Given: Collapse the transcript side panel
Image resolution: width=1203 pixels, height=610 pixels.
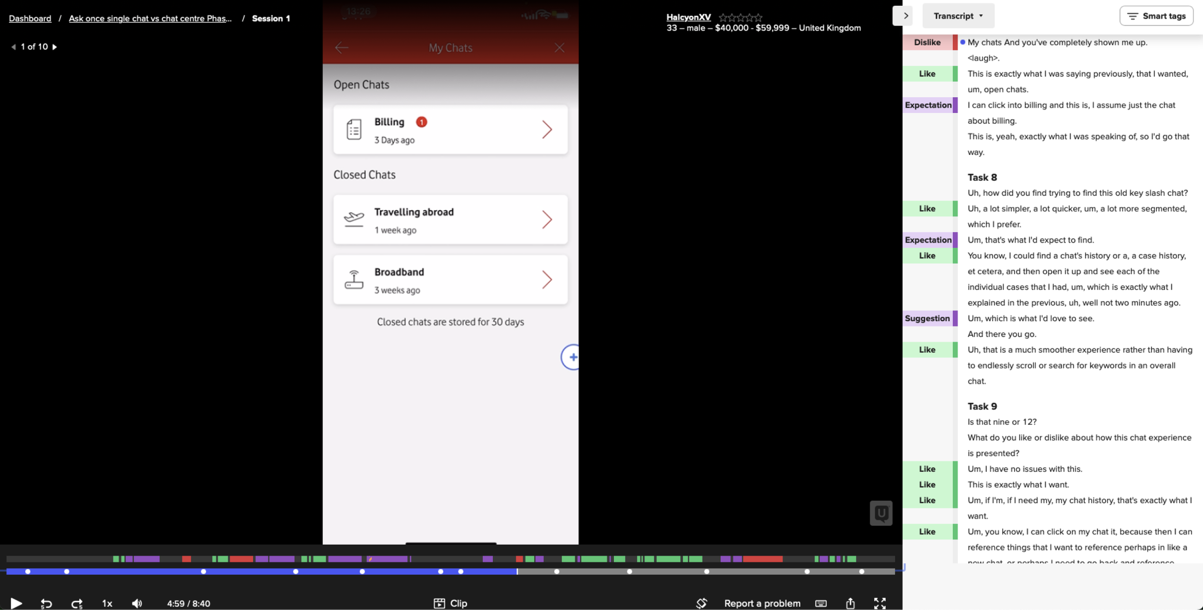Looking at the screenshot, I should (x=906, y=16).
